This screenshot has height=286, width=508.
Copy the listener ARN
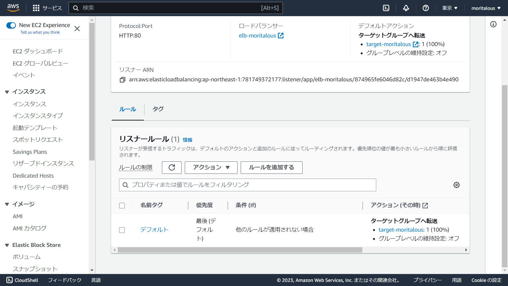(122, 80)
